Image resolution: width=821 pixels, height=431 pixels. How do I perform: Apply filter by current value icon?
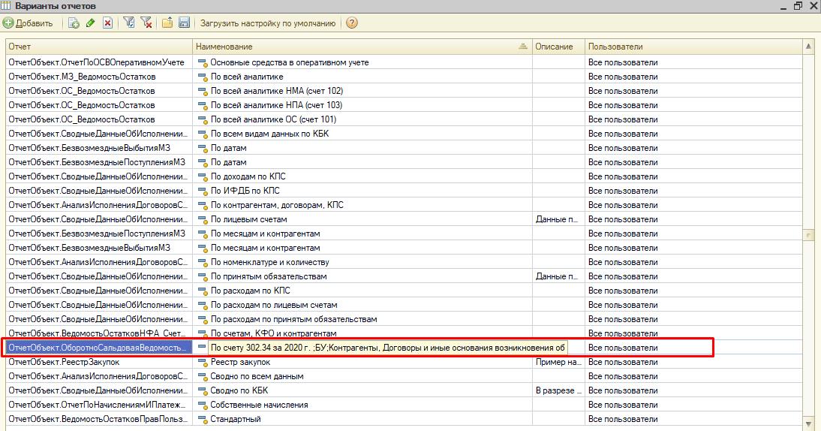[x=130, y=23]
